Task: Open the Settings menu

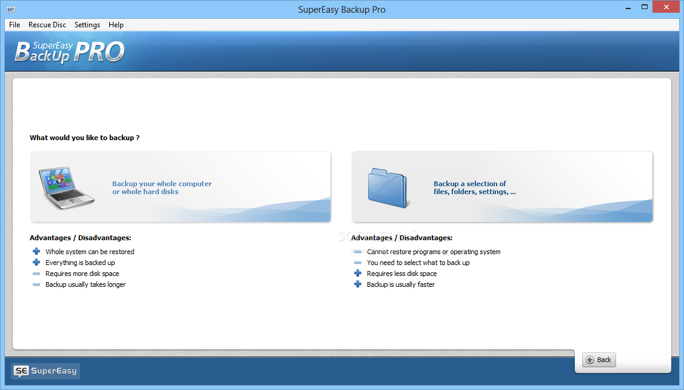Action: tap(87, 25)
